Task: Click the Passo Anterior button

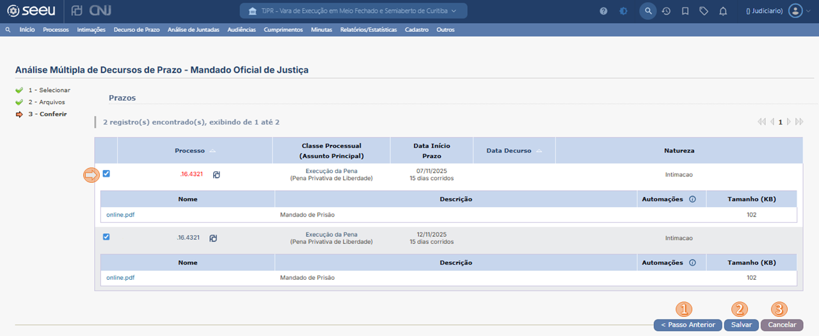Action: click(x=688, y=325)
